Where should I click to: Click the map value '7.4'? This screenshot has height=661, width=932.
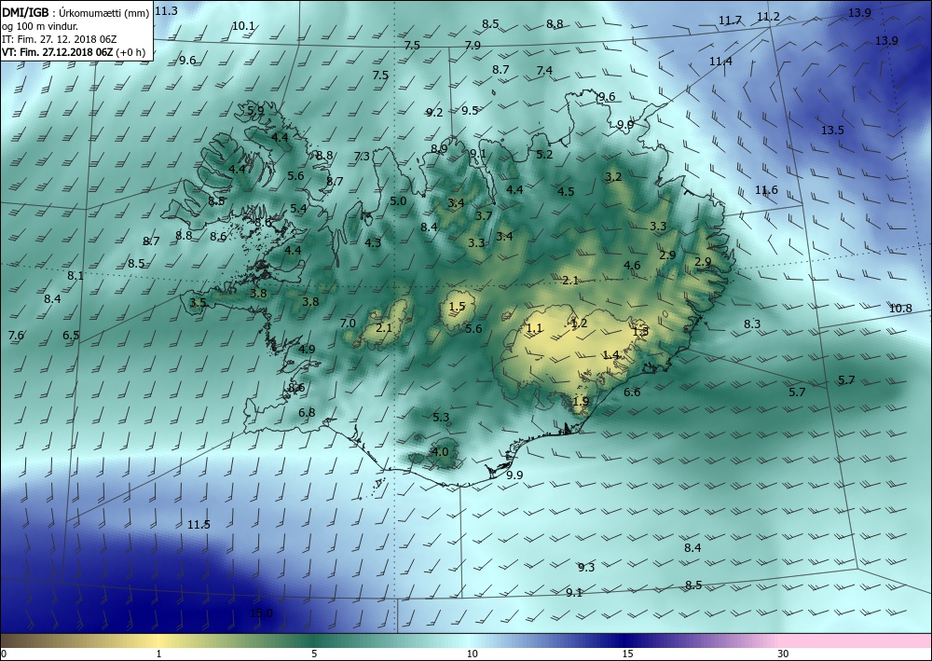(544, 70)
